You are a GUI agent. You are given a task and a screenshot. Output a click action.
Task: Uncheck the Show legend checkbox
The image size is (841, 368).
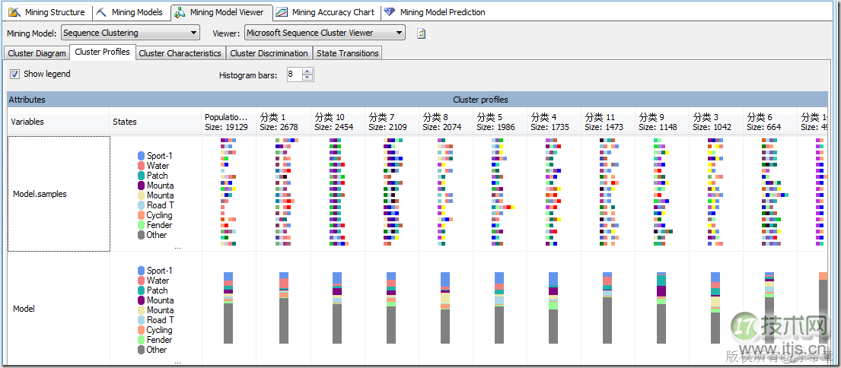(14, 74)
